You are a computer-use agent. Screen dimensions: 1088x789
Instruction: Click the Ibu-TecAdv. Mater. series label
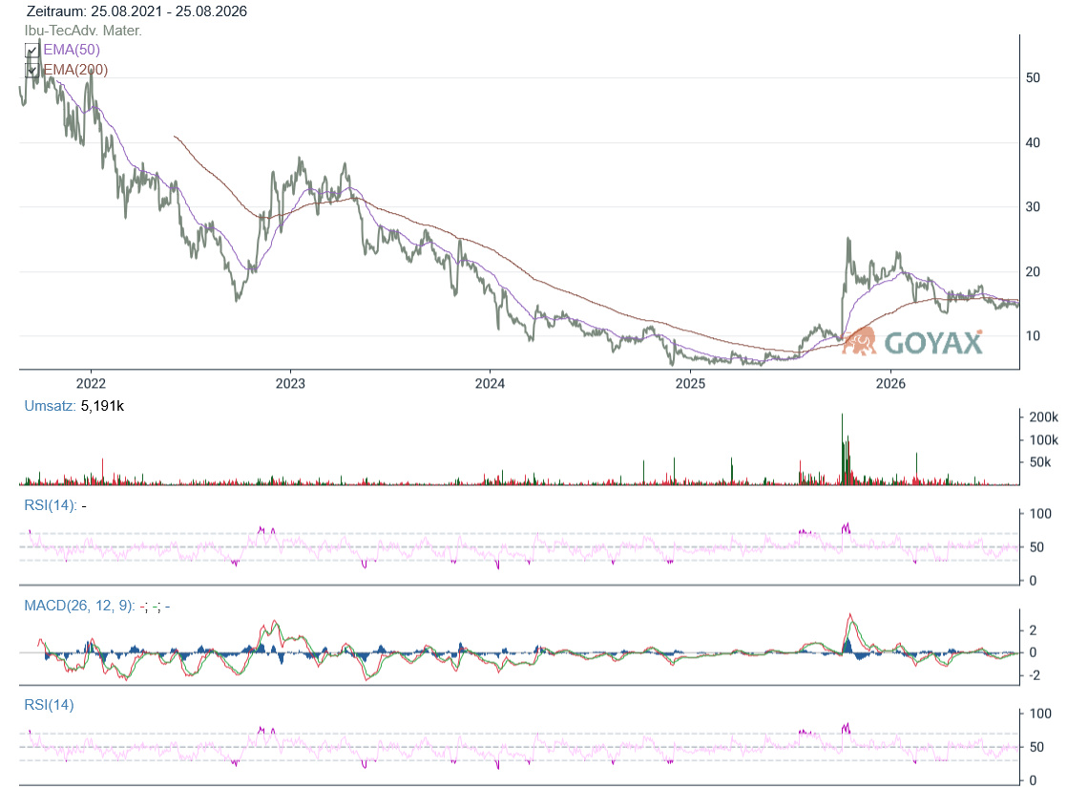pyautogui.click(x=83, y=31)
